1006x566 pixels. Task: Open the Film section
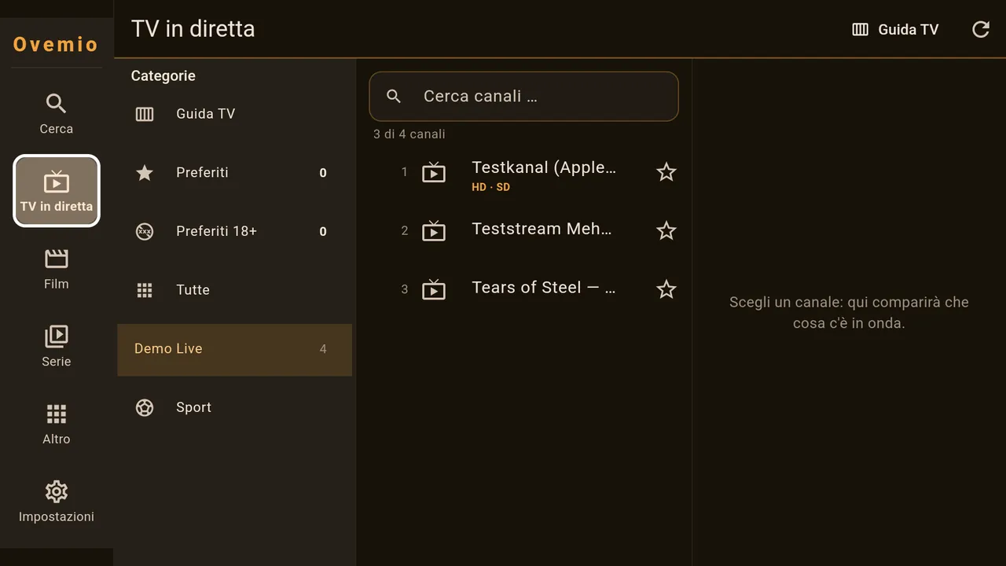point(56,269)
